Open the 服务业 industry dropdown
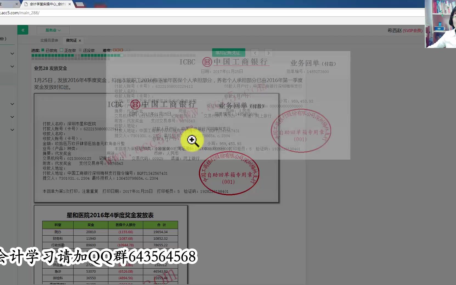This screenshot has height=285, width=456. tap(53, 30)
